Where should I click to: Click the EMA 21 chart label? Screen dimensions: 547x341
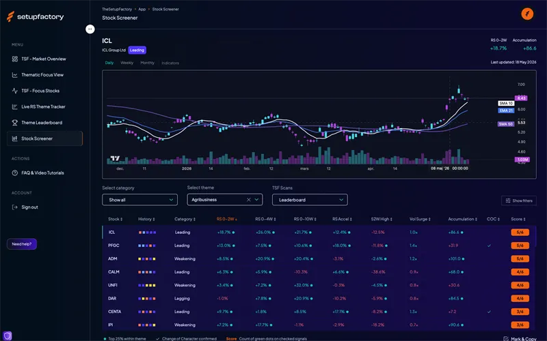click(506, 110)
